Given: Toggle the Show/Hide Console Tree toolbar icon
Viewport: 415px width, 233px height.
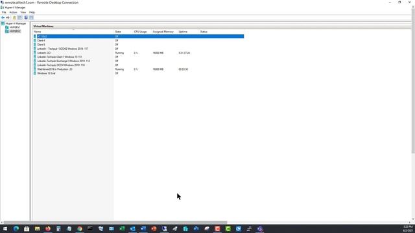Looking at the screenshot, I should click(20, 17).
